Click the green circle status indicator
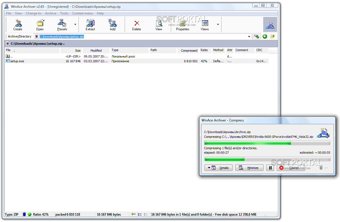Viewport: 340px width, 222px height. tap(30, 214)
